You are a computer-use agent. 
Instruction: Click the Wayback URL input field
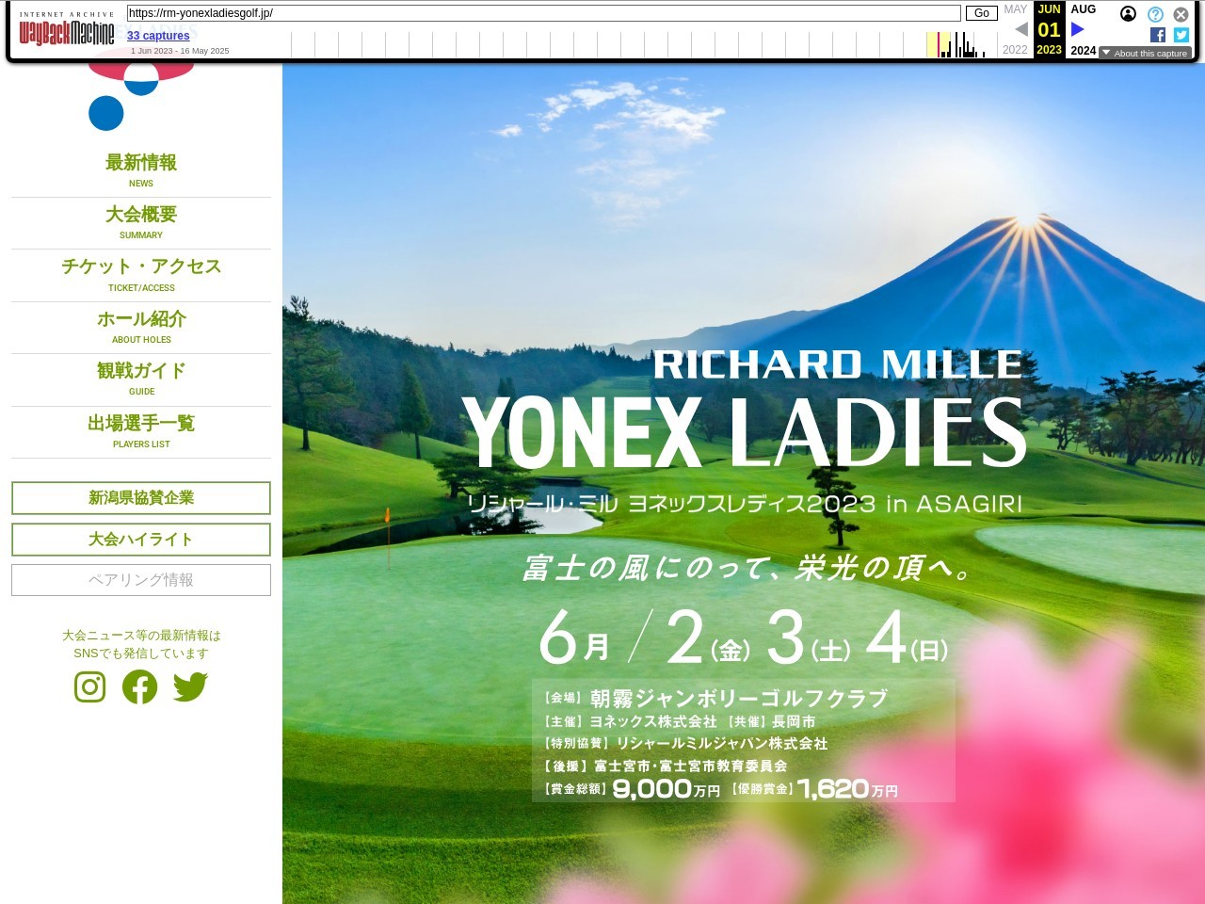543,13
